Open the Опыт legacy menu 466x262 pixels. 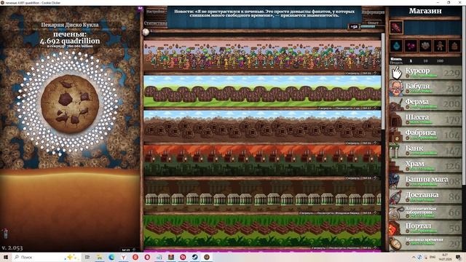coord(373,23)
